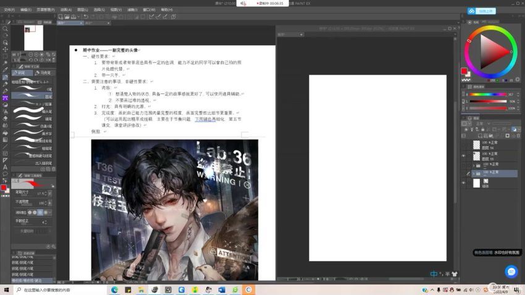Undo last action in command bar
Viewport: 525px width, 295px height.
[x=86, y=17]
